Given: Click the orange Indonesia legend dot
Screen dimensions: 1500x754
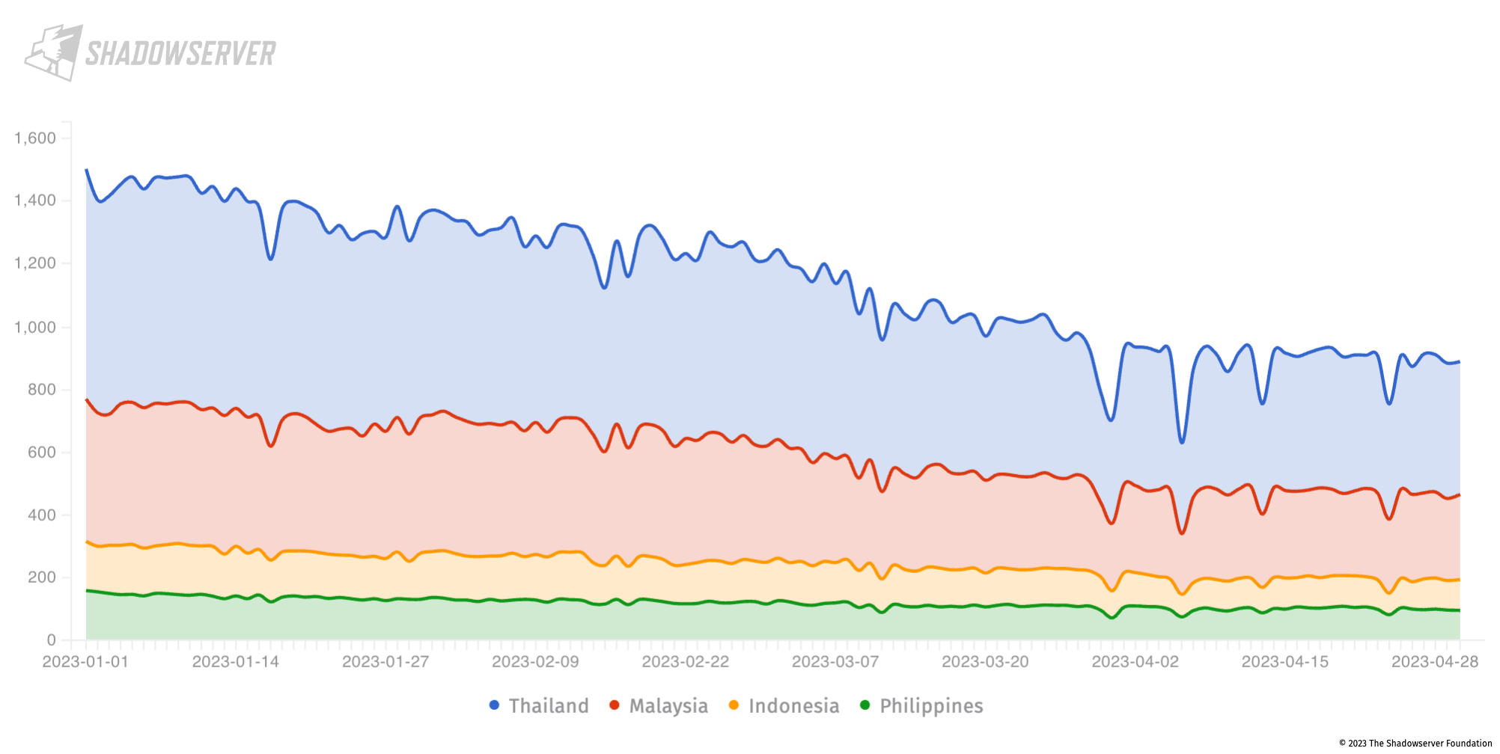Looking at the screenshot, I should pyautogui.click(x=734, y=705).
